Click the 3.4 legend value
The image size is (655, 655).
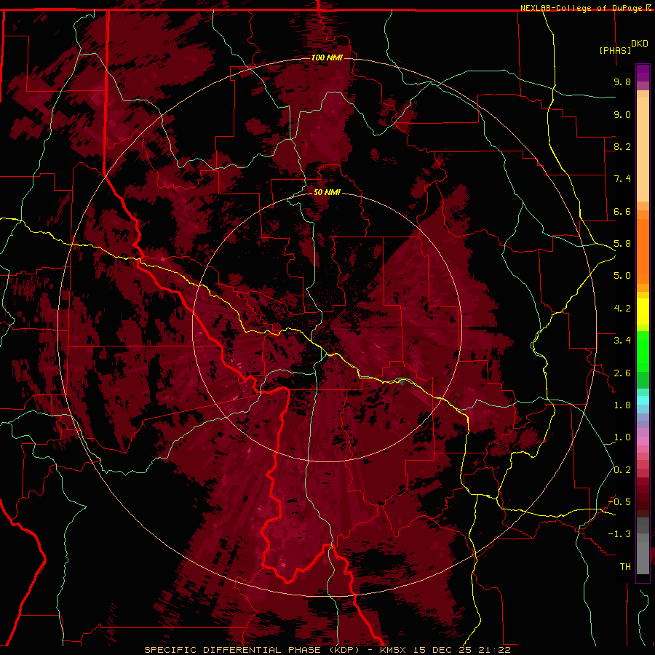tap(622, 341)
